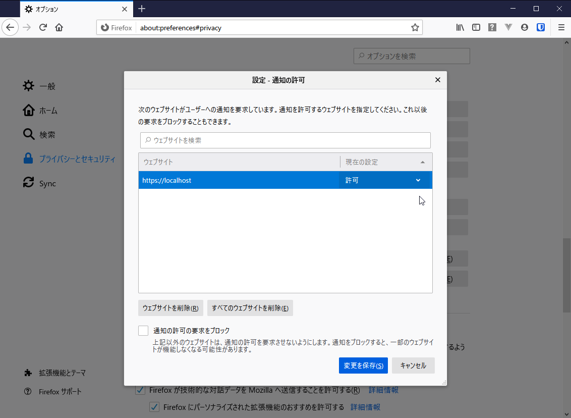Screen dimensions: 571x418
Task: Click すべてのウェブサイトを削除 button
Action: coord(250,308)
